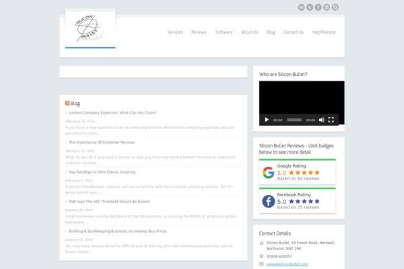Open 'Building A Bookkeeping Business: Increasing Your Prices'
Screen dimensions: 404x269
[118, 231]
